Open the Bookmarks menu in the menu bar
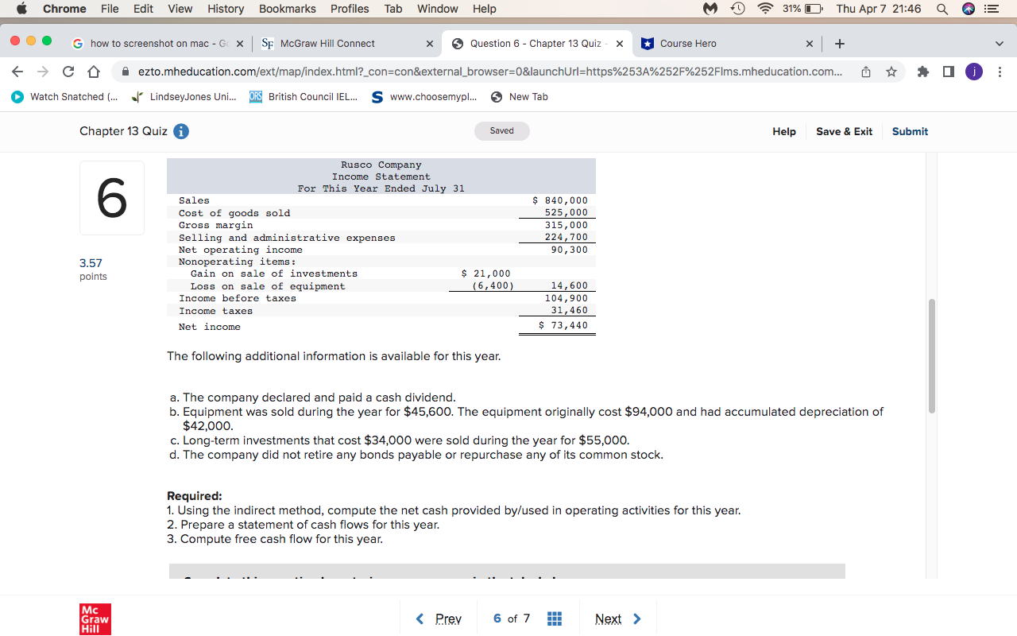The width and height of the screenshot is (1017, 636). click(287, 9)
